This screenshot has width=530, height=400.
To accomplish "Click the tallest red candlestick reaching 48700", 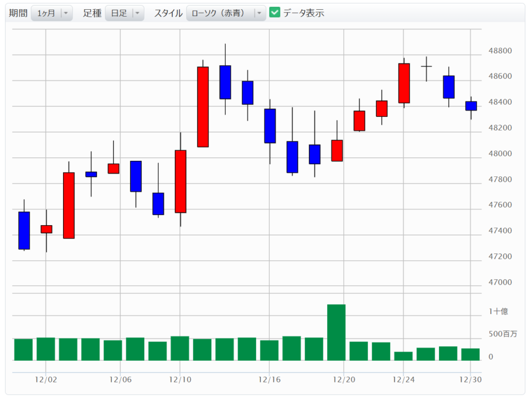I will click(x=203, y=107).
